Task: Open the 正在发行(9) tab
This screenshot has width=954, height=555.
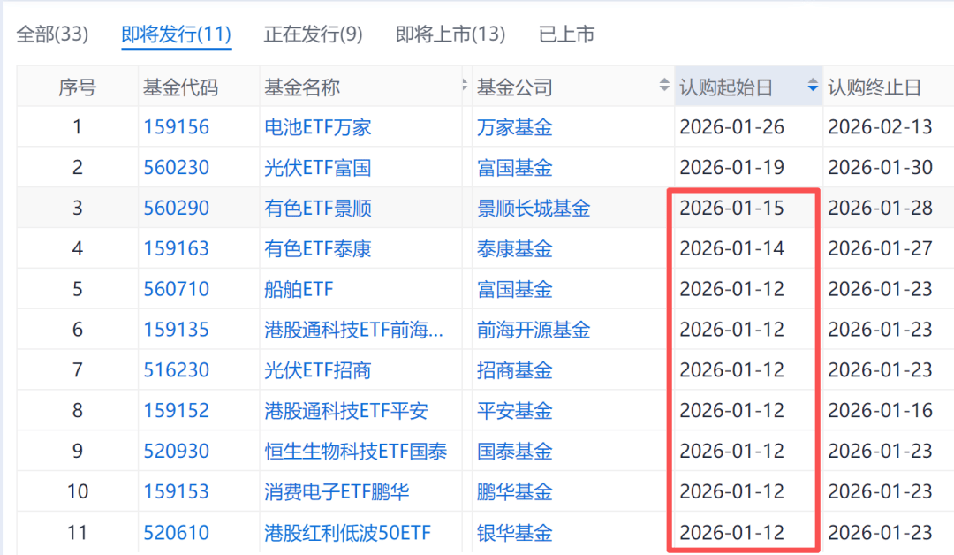Action: pyautogui.click(x=314, y=34)
